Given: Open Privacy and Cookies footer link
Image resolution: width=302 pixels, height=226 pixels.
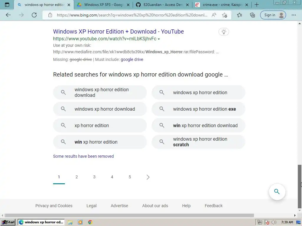Looking at the screenshot, I should pyautogui.click(x=54, y=206).
